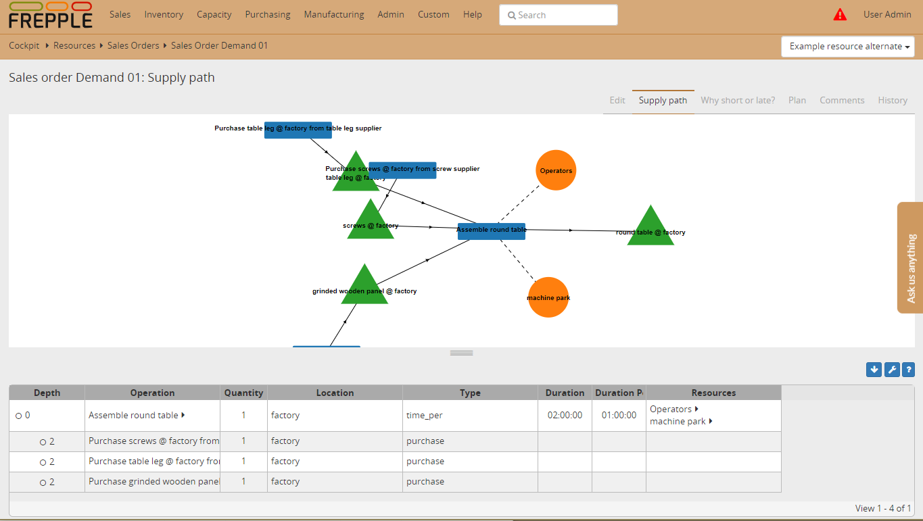The image size is (923, 521).
Task: Click the blue download export icon
Action: (x=874, y=370)
